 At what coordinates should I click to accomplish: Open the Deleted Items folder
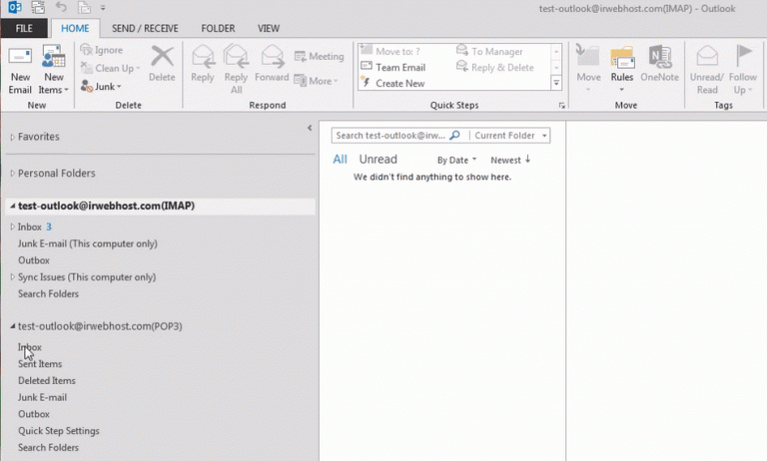[x=47, y=380]
